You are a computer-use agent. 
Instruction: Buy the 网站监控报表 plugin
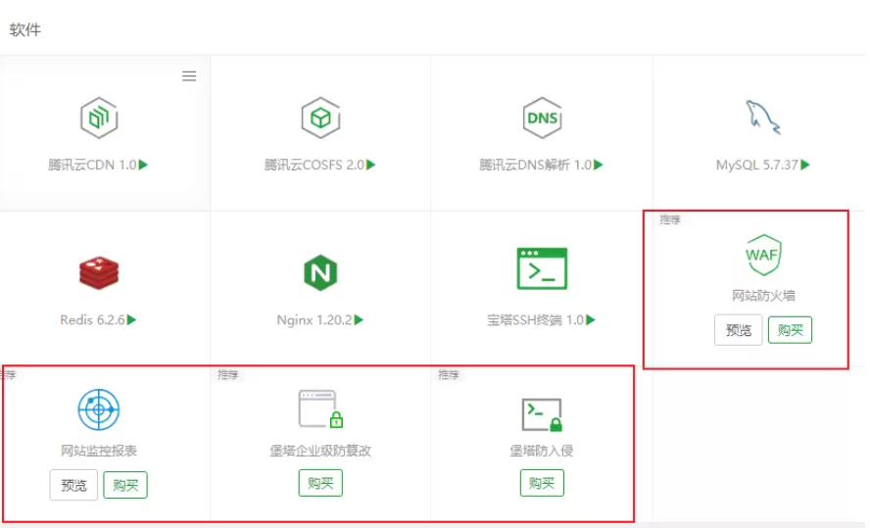click(x=125, y=485)
